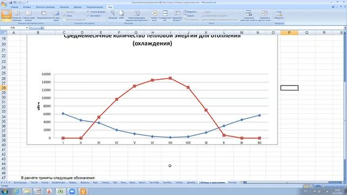Switch to the Декабрь sheet tab
Screen dimensions: 347x195
pos(191,183)
